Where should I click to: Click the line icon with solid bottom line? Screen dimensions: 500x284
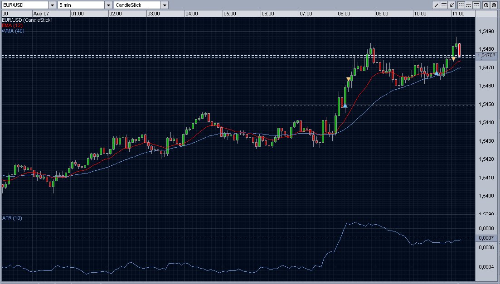(x=461, y=5)
